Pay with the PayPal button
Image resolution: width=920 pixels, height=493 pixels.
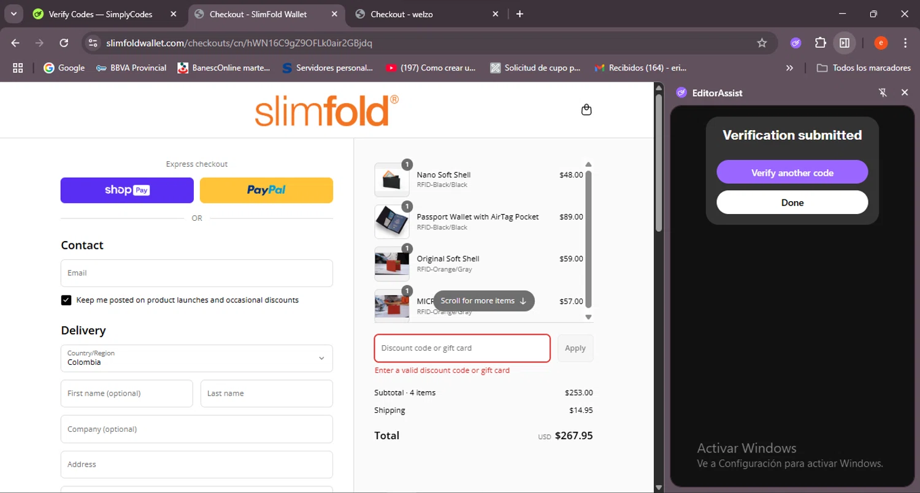(x=266, y=190)
